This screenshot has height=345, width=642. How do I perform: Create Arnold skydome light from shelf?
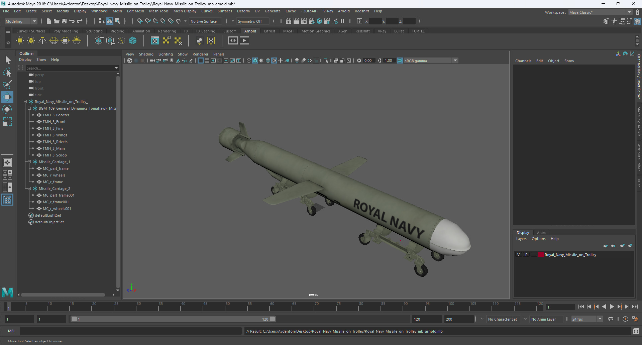point(54,41)
